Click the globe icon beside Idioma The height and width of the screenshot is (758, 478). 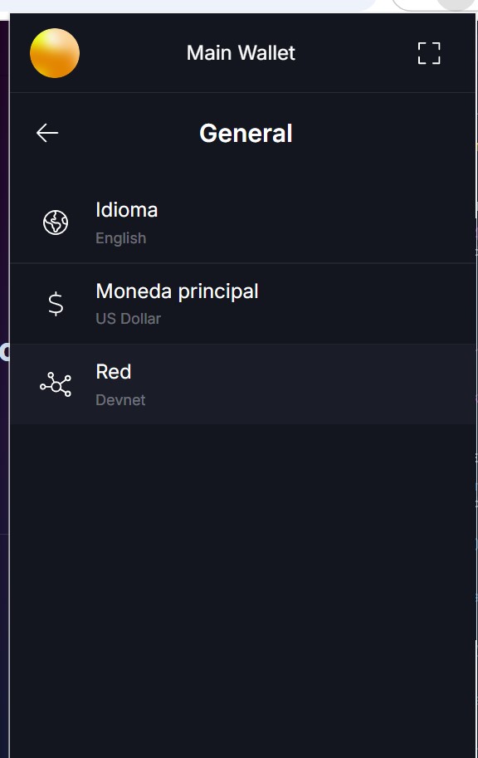(56, 223)
